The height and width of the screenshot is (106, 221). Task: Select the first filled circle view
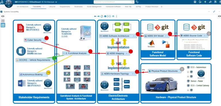pos(105,16)
